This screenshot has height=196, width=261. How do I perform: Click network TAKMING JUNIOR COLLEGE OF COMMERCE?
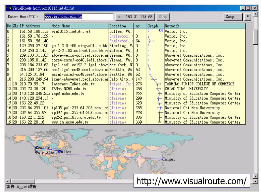tap(199, 84)
